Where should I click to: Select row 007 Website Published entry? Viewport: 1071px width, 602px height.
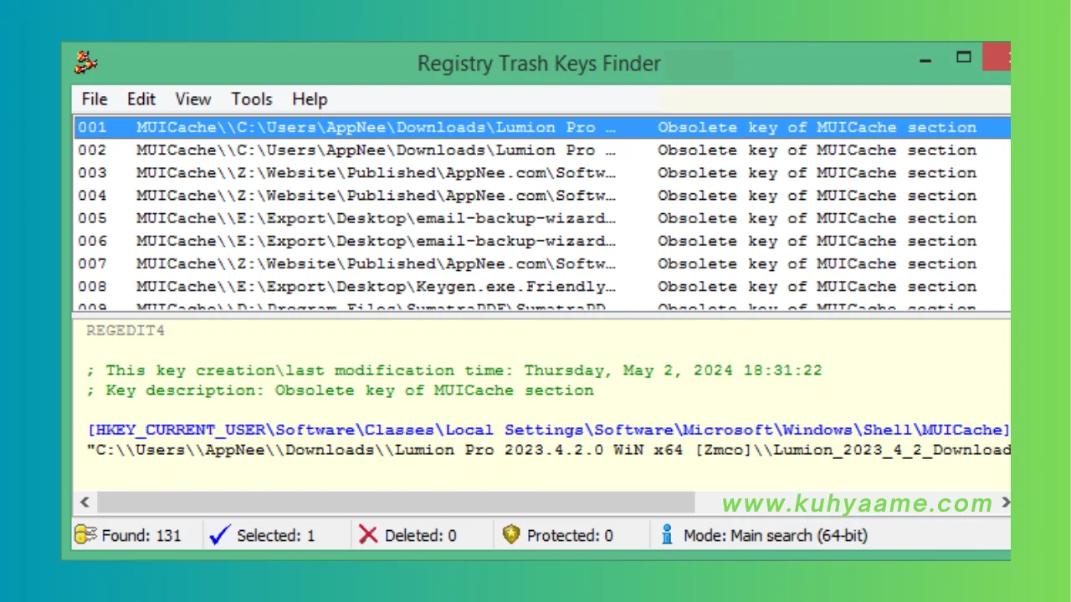click(x=541, y=263)
